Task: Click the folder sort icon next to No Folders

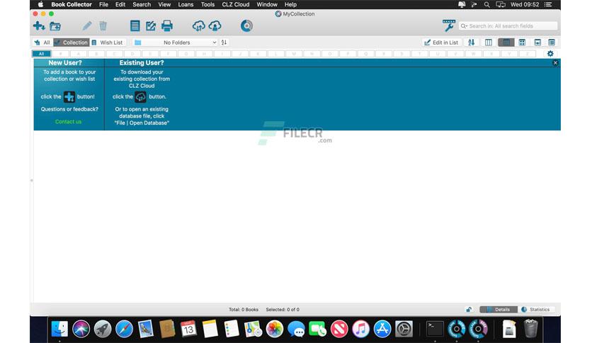Action: (224, 43)
